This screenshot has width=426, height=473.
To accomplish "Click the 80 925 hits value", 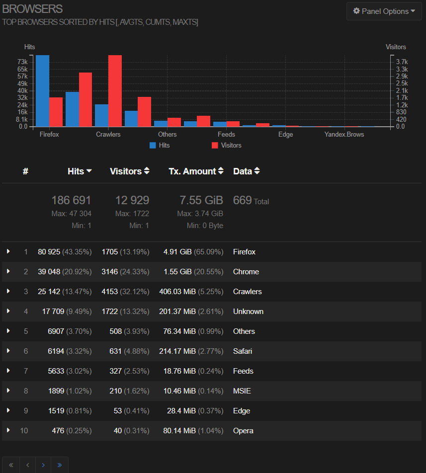I will 49,252.
